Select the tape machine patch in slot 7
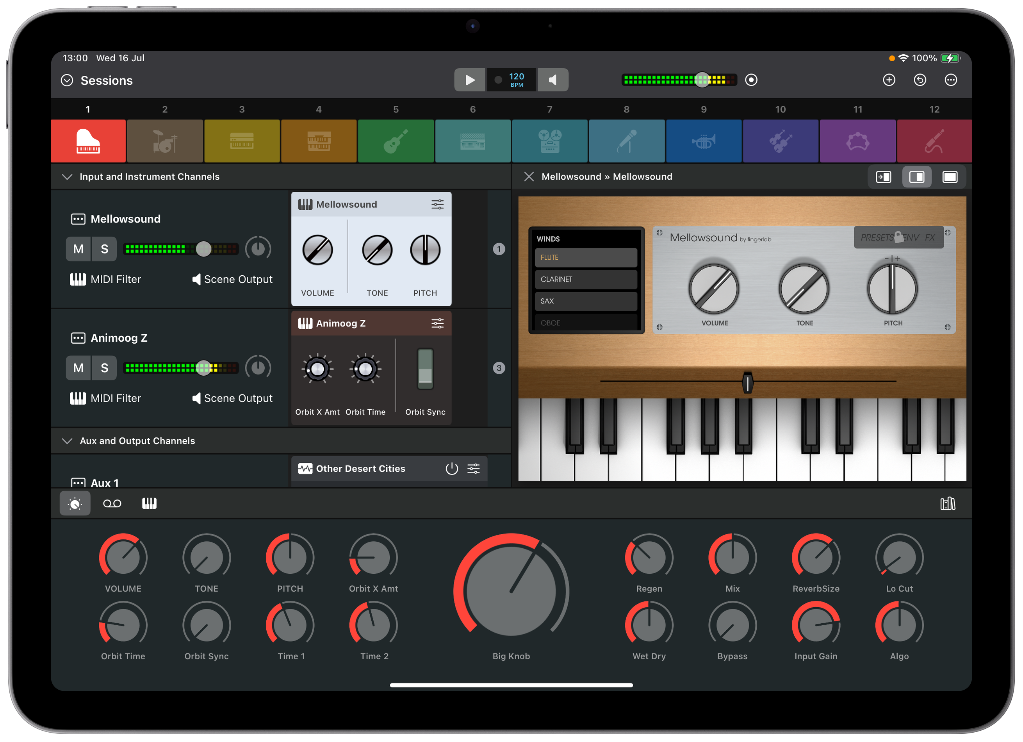 pyautogui.click(x=550, y=141)
